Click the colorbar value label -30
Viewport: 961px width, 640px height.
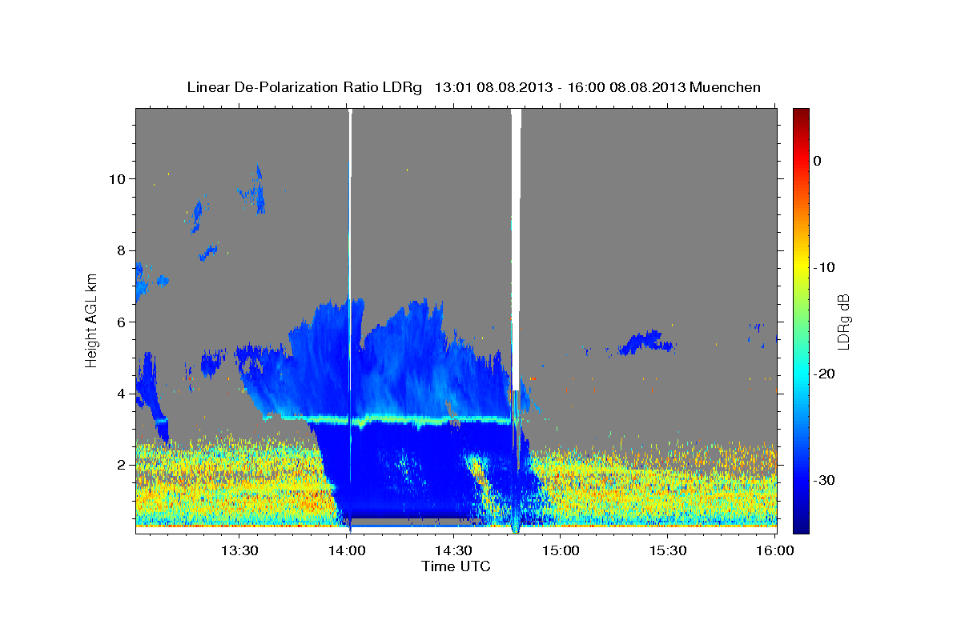824,480
